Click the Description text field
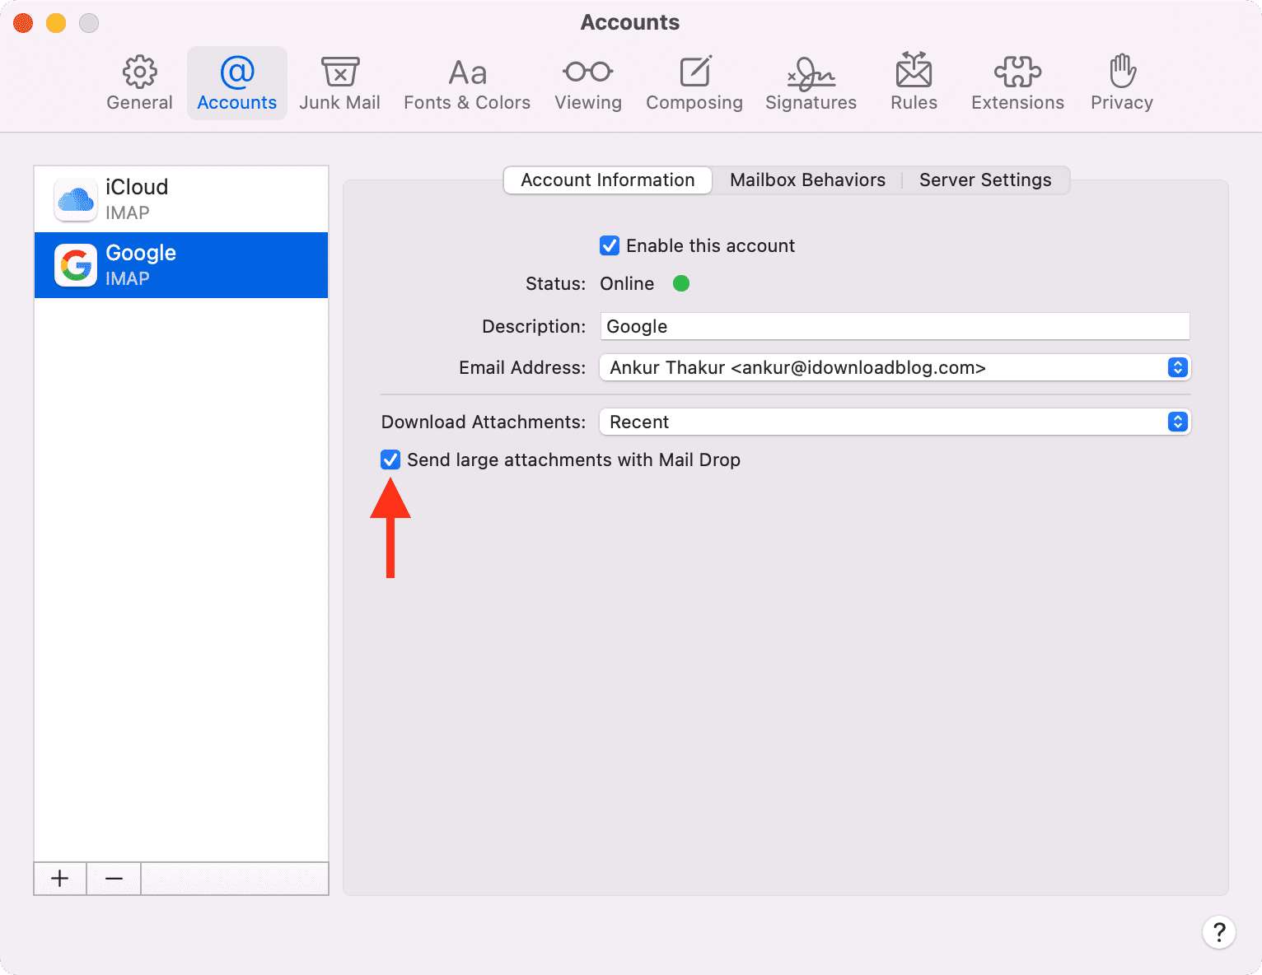This screenshot has height=975, width=1262. point(895,326)
